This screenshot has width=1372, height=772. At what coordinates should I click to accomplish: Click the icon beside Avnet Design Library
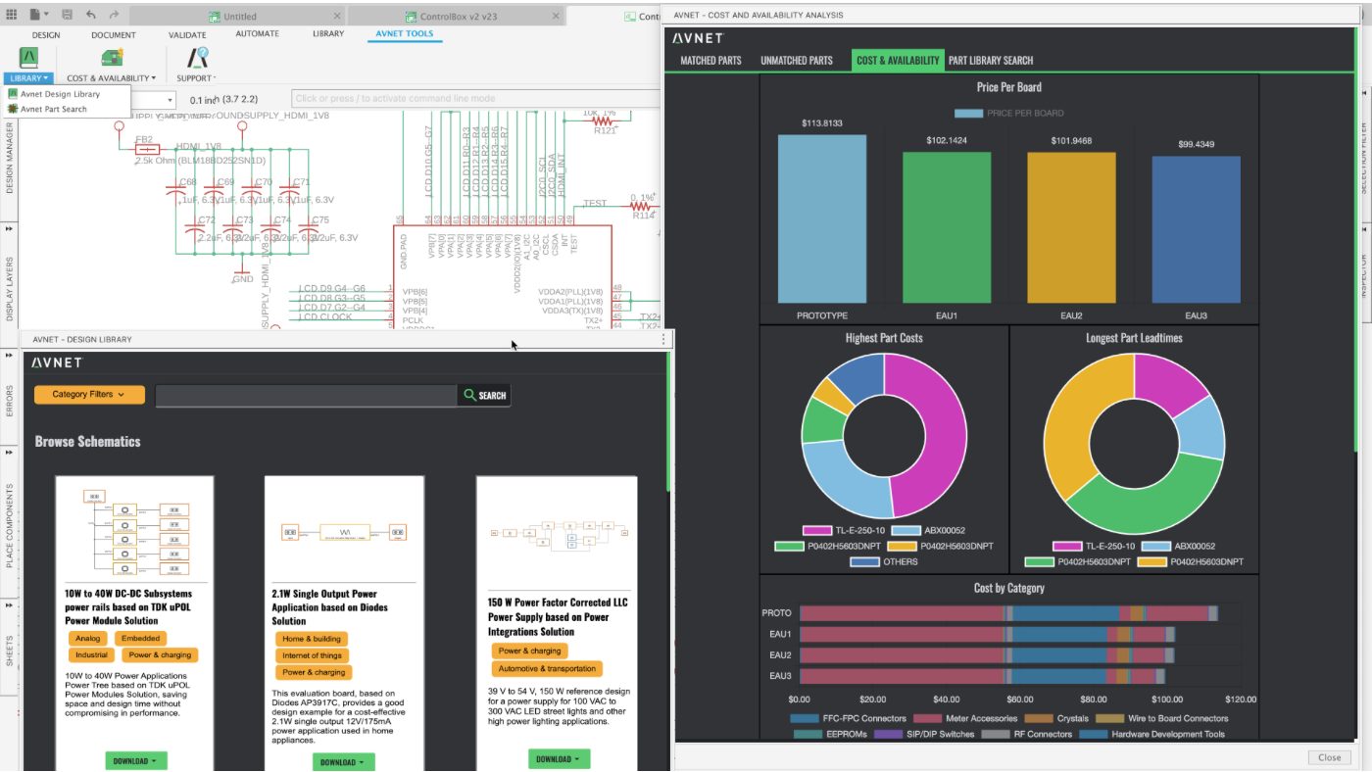(x=13, y=94)
